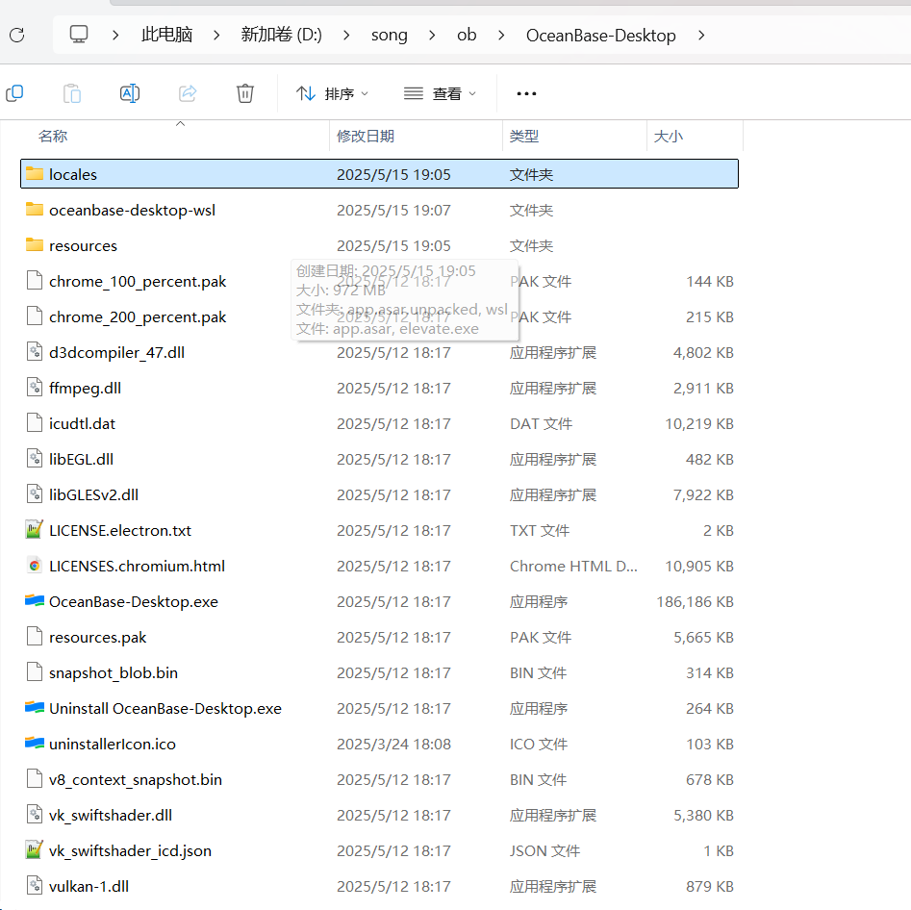Navigate to 新加卷 (D:) in the breadcrumb

(x=281, y=35)
